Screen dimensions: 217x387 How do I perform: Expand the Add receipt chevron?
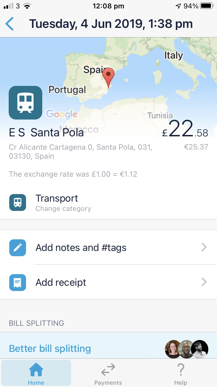coord(204,282)
